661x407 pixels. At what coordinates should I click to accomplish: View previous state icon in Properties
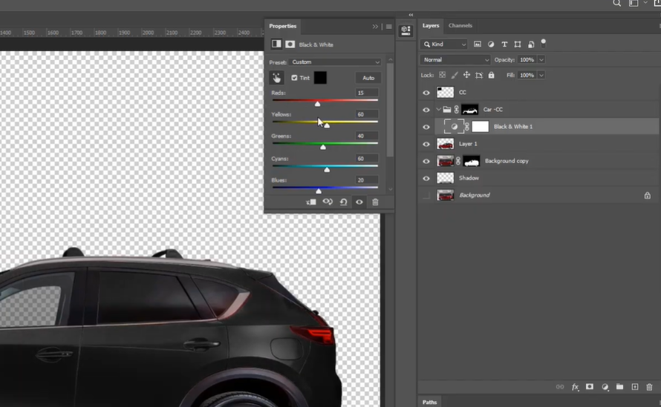328,202
